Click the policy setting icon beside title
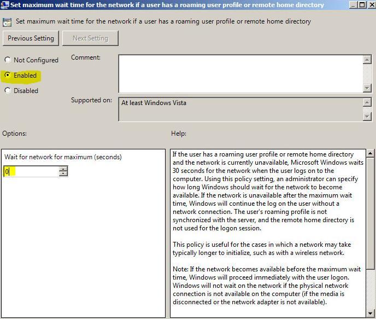 [x=7, y=22]
